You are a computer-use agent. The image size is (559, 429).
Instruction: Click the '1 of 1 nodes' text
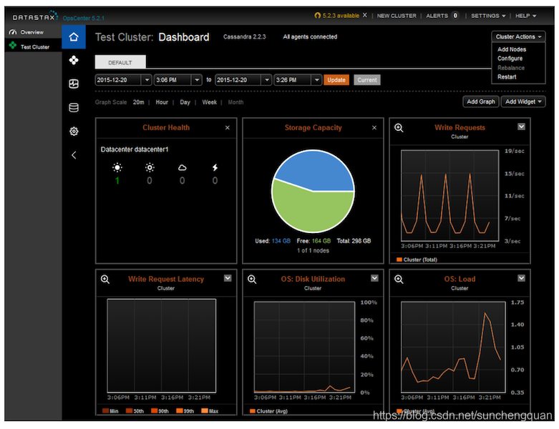tap(313, 251)
